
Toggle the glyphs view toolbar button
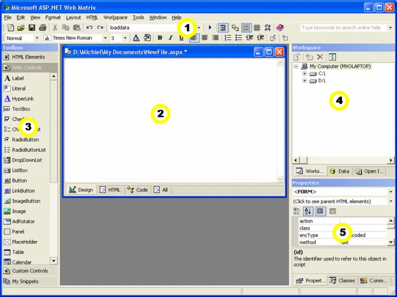click(235, 28)
